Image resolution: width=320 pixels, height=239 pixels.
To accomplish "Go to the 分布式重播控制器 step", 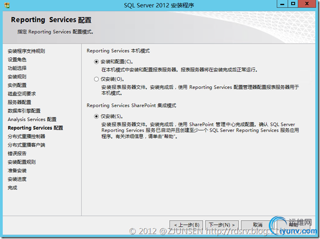I will pos(26,136).
